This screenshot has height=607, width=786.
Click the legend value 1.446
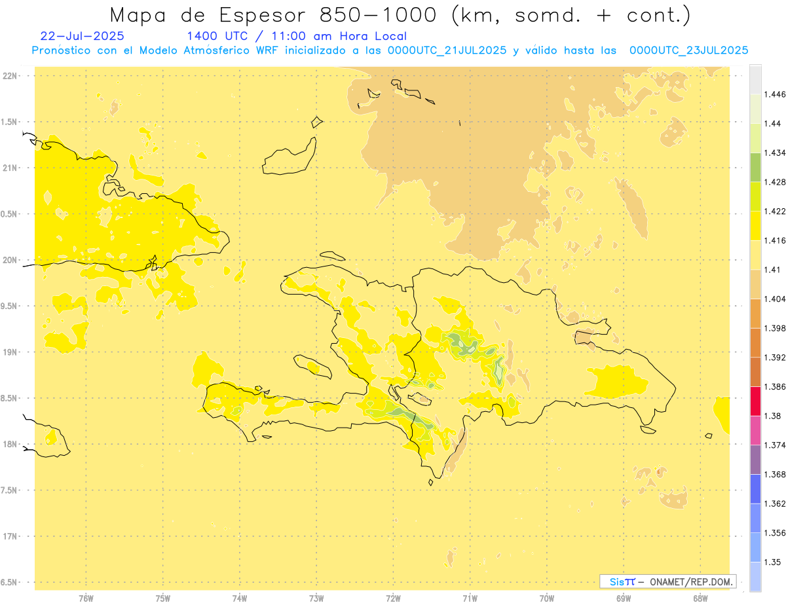(x=774, y=94)
